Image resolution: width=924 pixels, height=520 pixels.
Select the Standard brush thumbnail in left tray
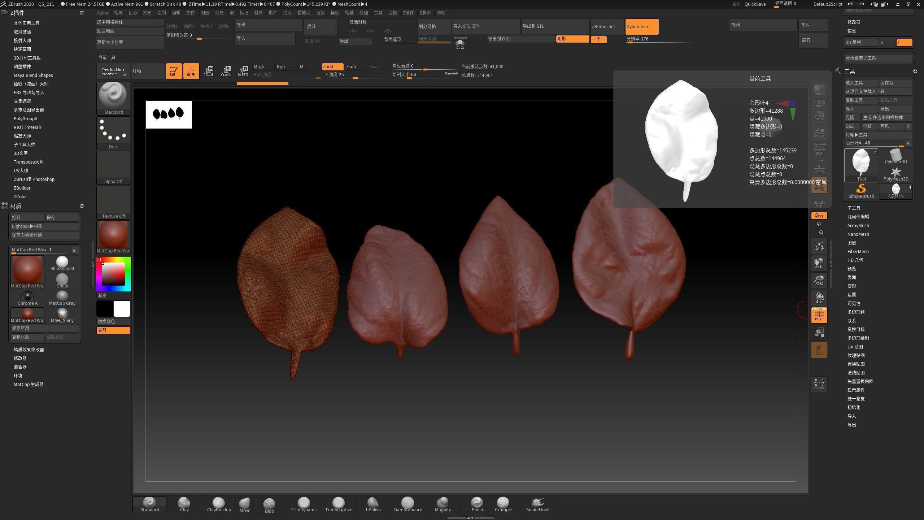[113, 98]
